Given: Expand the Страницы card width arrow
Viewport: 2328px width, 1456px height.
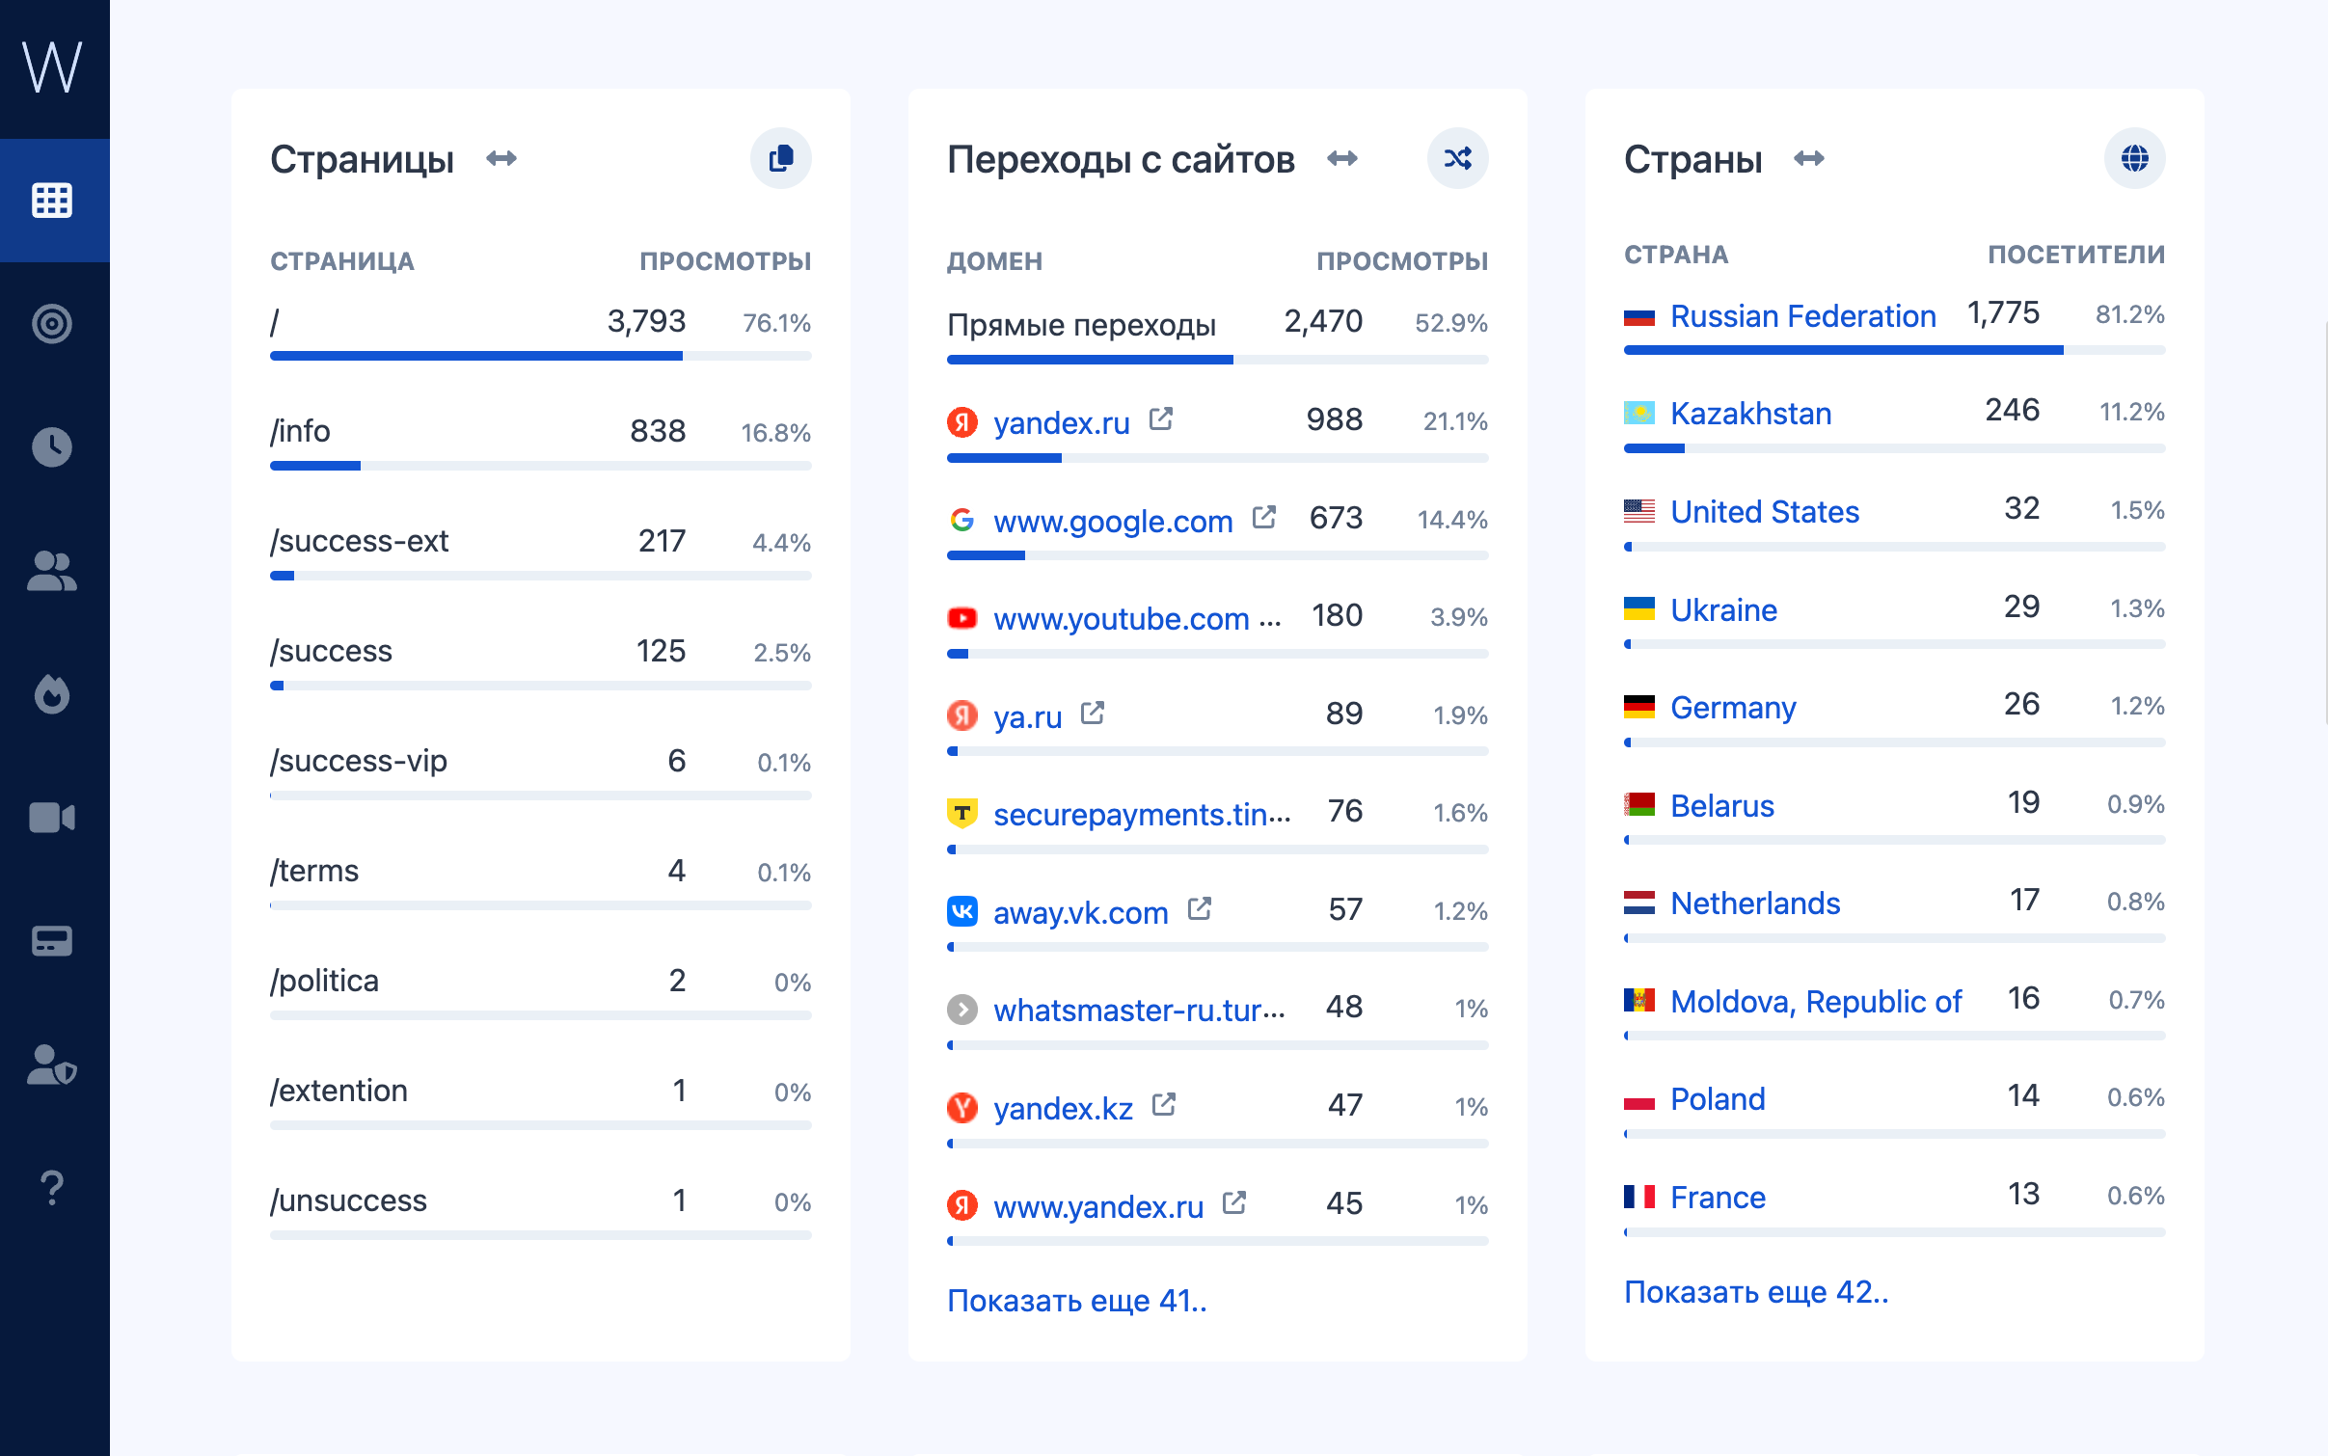Looking at the screenshot, I should (x=501, y=158).
